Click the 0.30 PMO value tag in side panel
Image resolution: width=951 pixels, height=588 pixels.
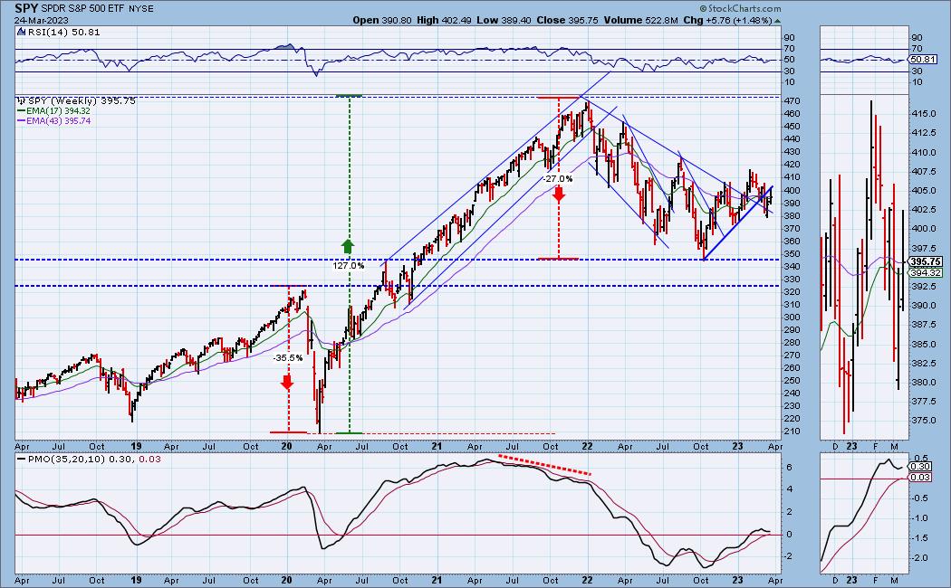[x=920, y=466]
